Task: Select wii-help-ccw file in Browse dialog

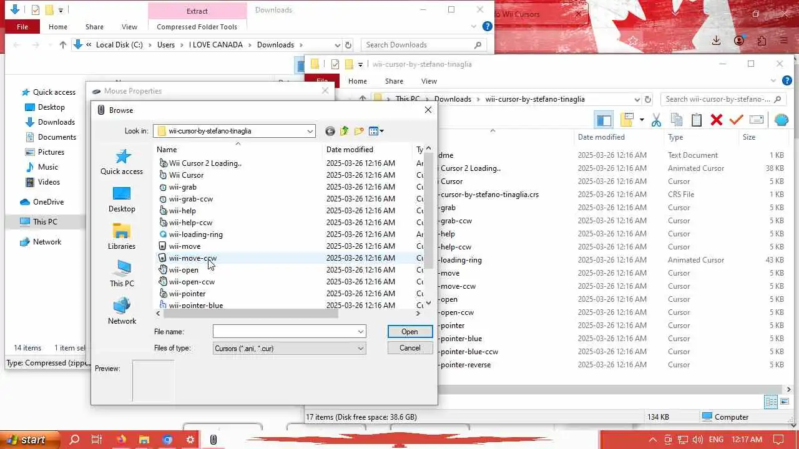Action: coord(185,223)
